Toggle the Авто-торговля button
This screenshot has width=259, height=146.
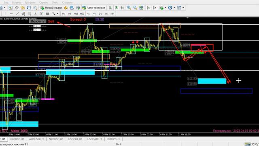[x=93, y=8]
